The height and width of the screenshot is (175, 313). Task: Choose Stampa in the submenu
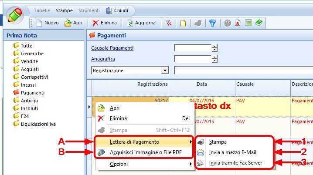pyautogui.click(x=234, y=142)
